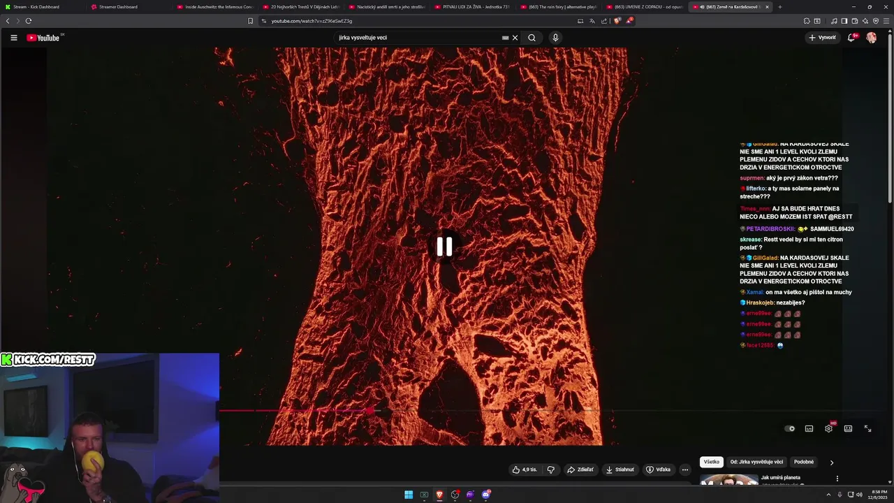The height and width of the screenshot is (503, 894).
Task: Close the Země na Kardašovově tab
Action: pos(767,7)
